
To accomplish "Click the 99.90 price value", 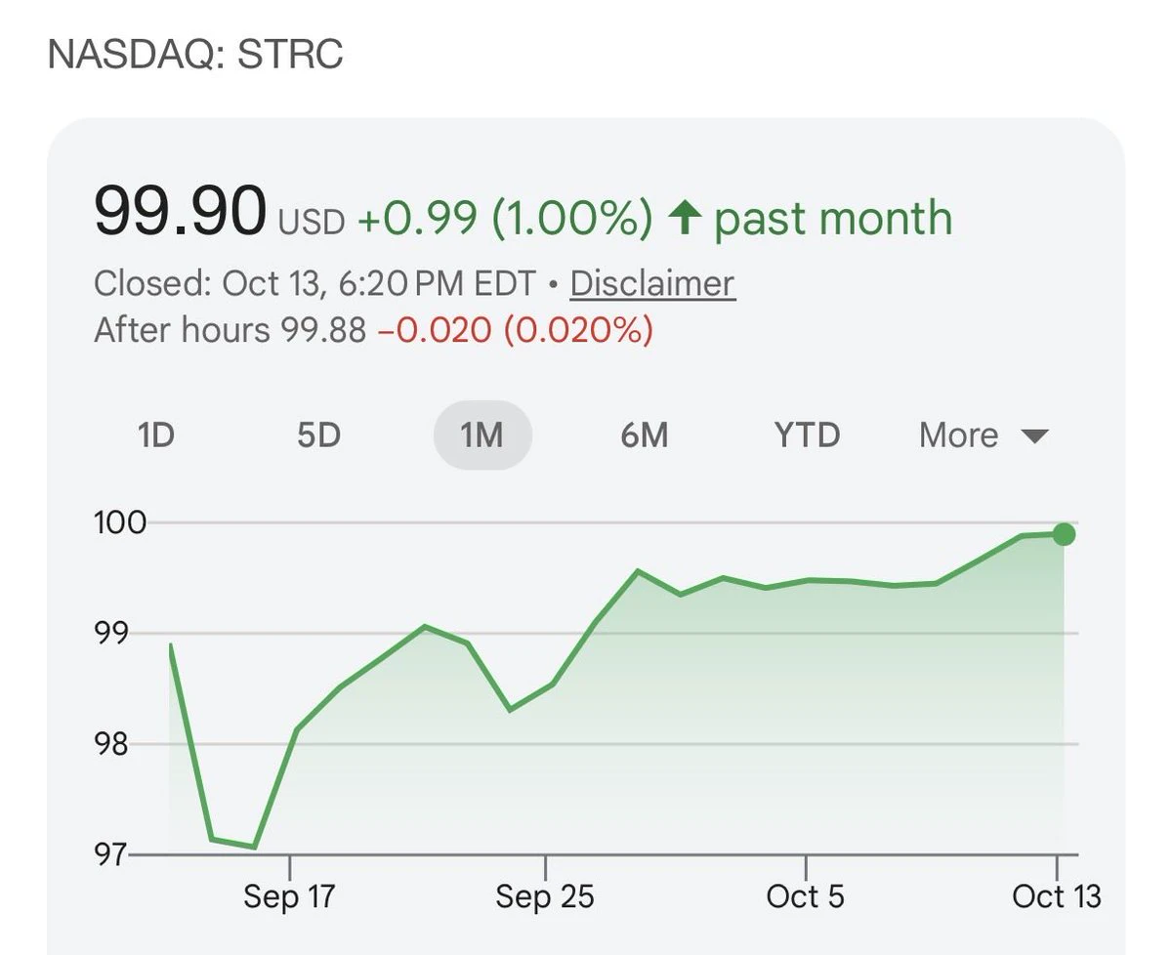I will pyautogui.click(x=180, y=211).
